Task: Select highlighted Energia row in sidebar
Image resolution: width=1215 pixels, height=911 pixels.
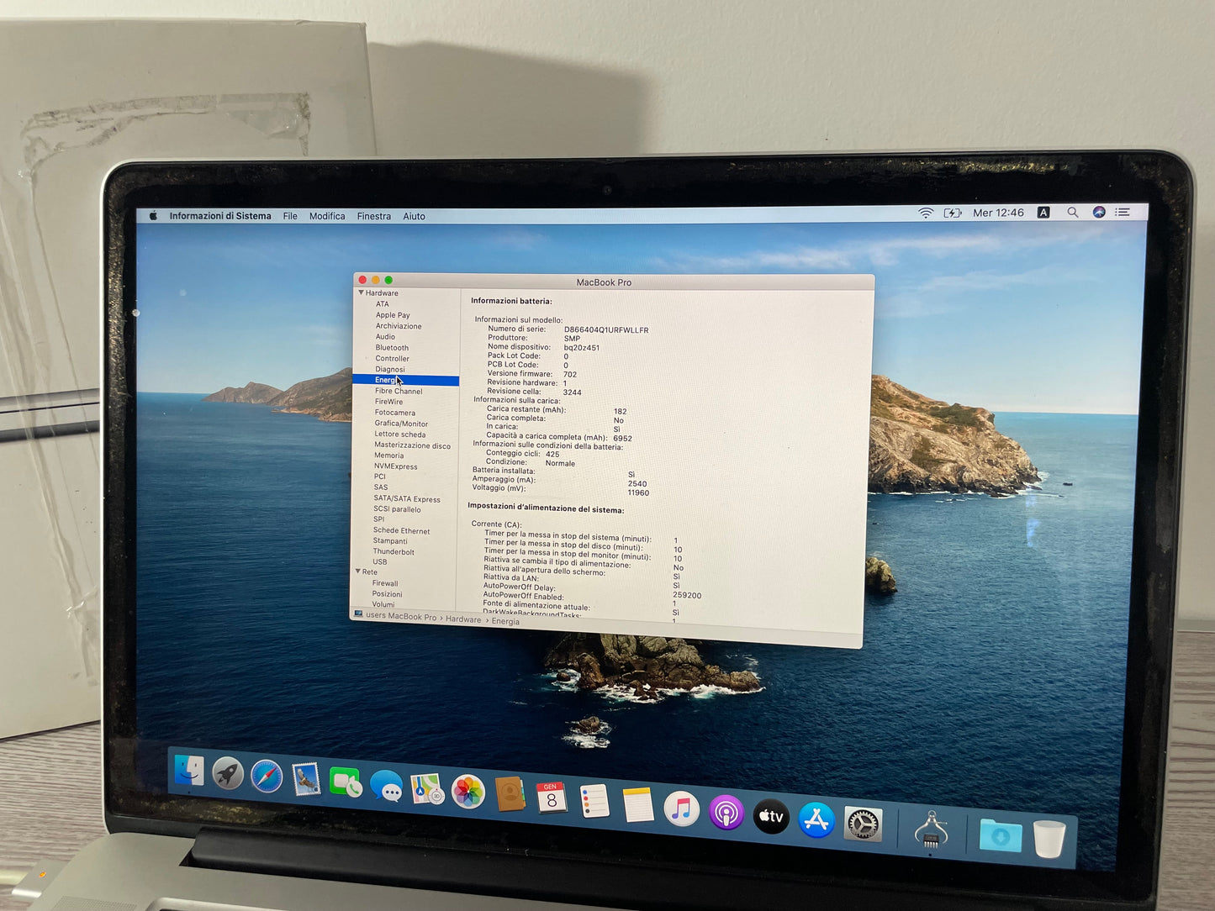Action: [x=406, y=381]
